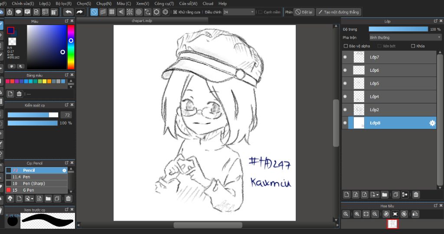Screen dimensions: 444x234
Task: Toggle Cạnh mềm checkbox
Action: tap(260, 12)
